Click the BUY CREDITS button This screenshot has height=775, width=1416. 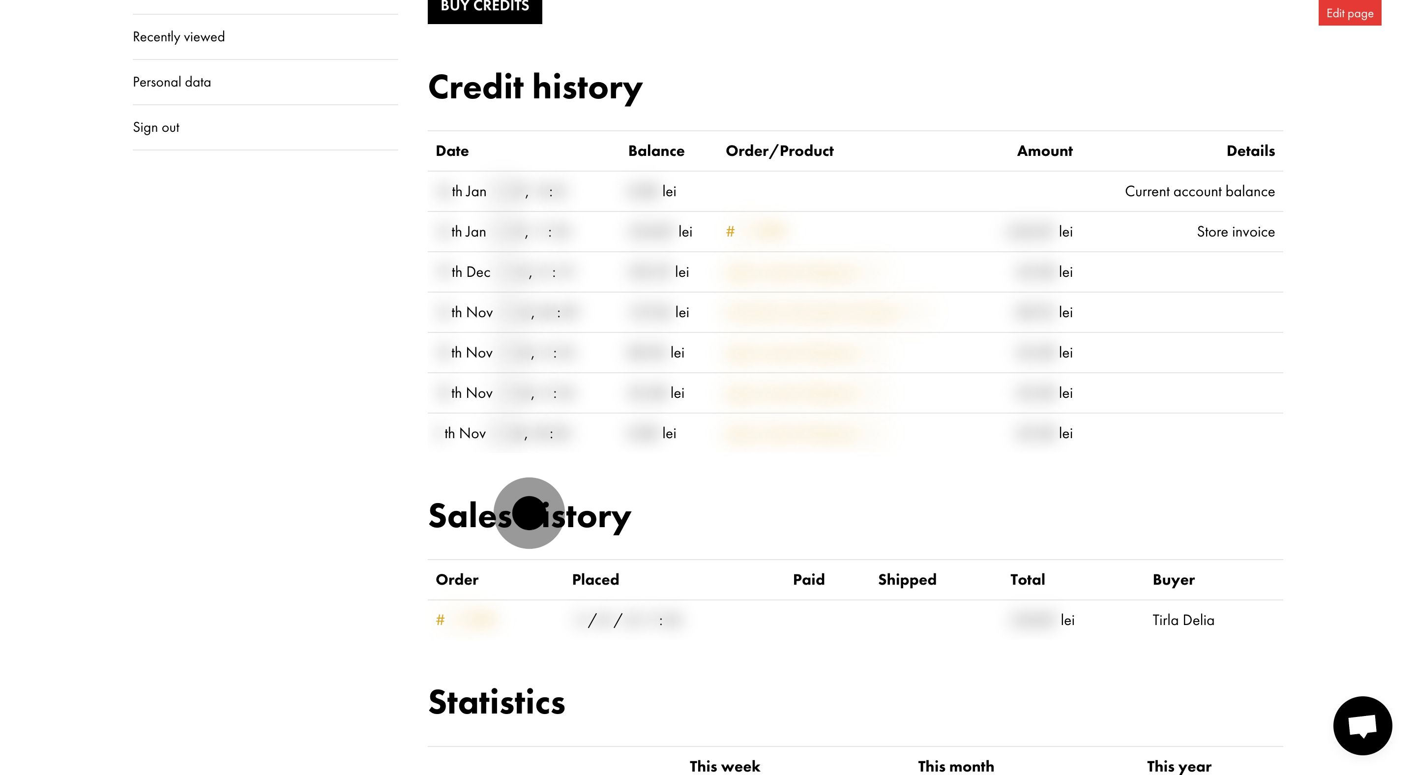coord(484,8)
